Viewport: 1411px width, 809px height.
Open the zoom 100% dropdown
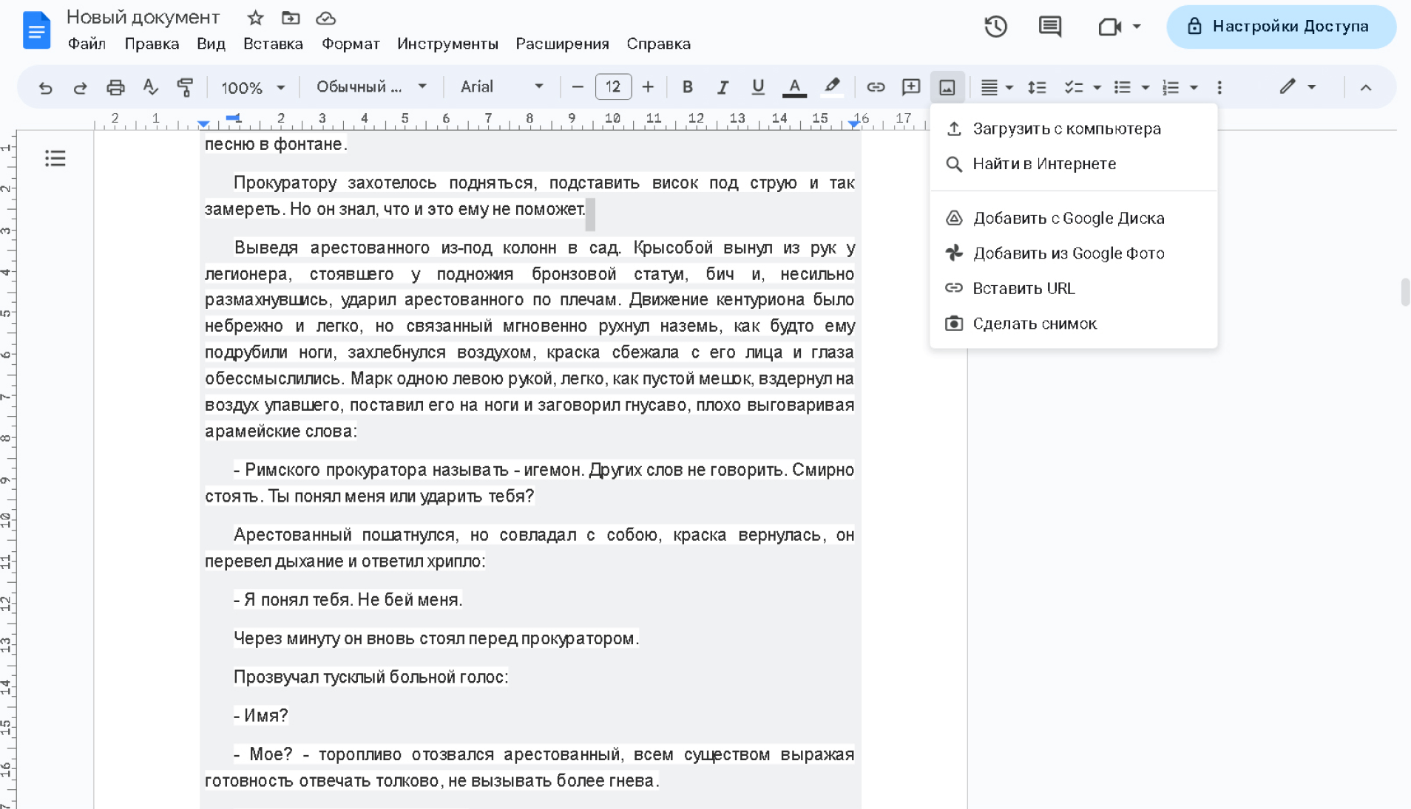coord(252,87)
